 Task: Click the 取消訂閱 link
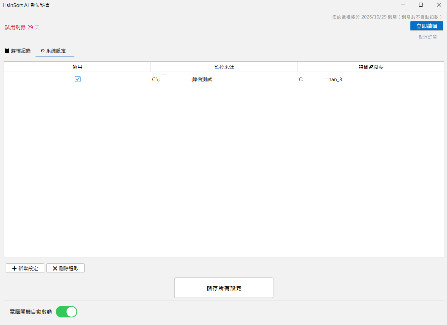(427, 37)
